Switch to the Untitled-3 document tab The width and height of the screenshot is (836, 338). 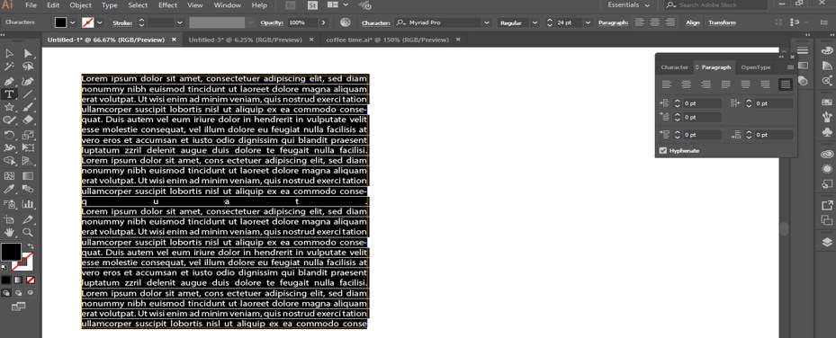tap(246, 40)
